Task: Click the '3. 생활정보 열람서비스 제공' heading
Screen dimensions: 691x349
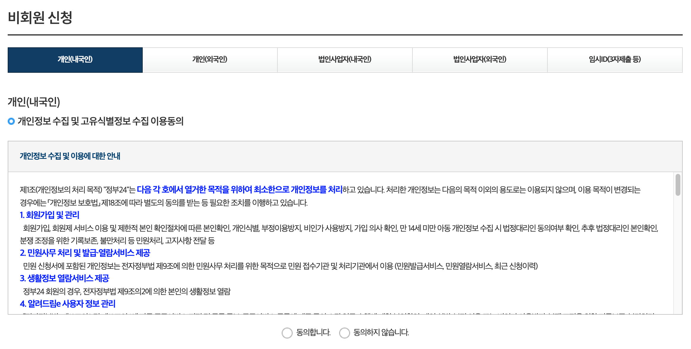Action: coord(65,278)
